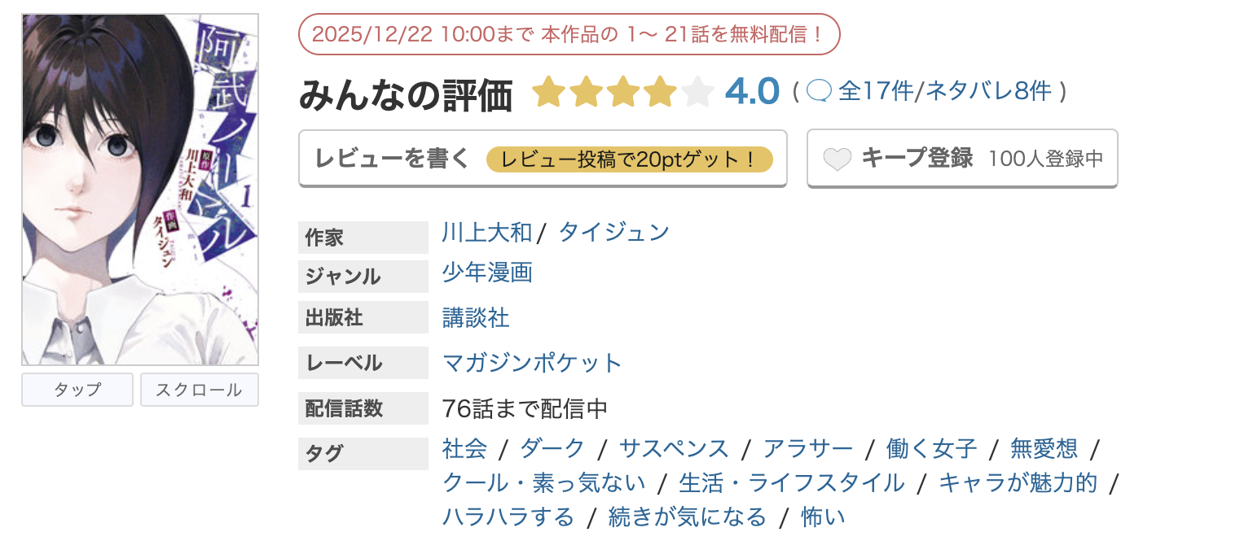Click the fifth gray rating star

click(x=697, y=92)
